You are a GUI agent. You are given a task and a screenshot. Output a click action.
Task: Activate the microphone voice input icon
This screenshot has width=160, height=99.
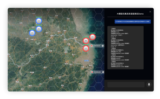pyautogui.click(x=149, y=84)
